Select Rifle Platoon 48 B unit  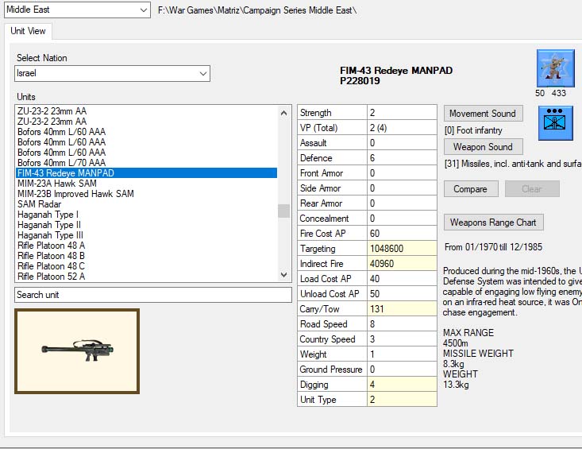click(x=147, y=256)
